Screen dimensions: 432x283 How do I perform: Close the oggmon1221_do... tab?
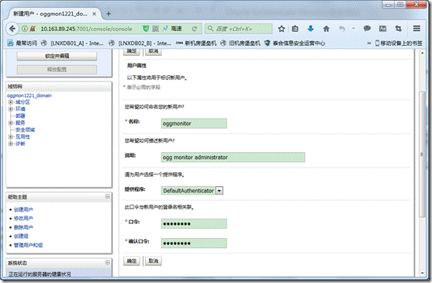(94, 14)
